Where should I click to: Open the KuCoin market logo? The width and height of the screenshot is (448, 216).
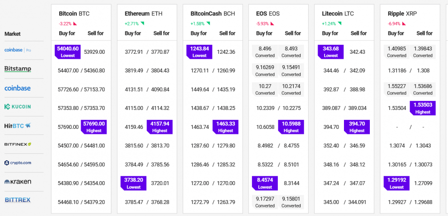click(x=17, y=107)
